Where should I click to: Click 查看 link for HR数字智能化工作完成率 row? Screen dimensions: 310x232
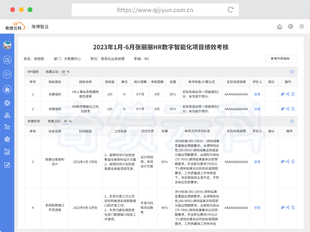click(257, 109)
